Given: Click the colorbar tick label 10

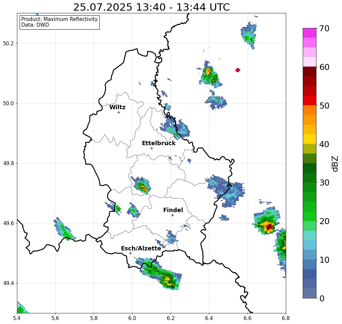Looking at the screenshot, I should coord(324,260).
